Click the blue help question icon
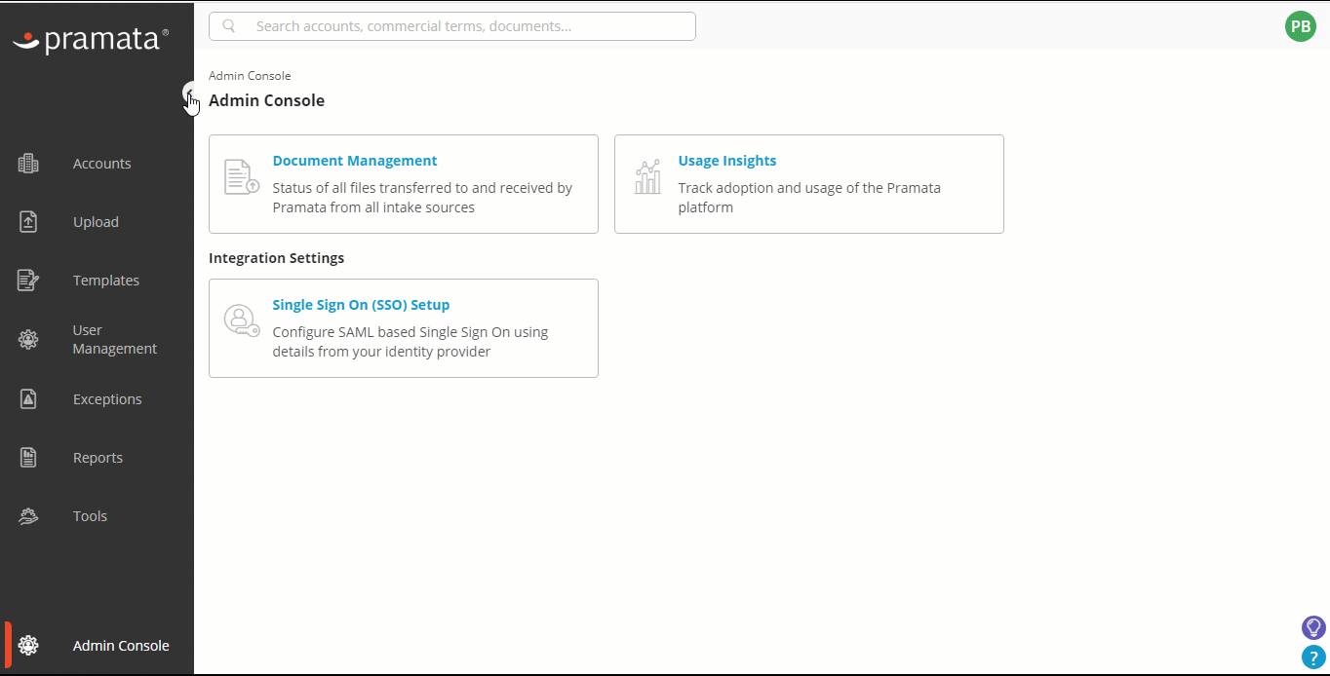This screenshot has width=1330, height=676. click(x=1313, y=657)
